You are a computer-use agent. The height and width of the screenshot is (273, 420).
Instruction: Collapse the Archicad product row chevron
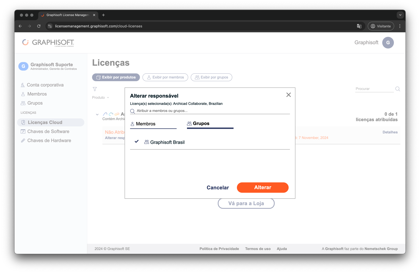pos(97,115)
